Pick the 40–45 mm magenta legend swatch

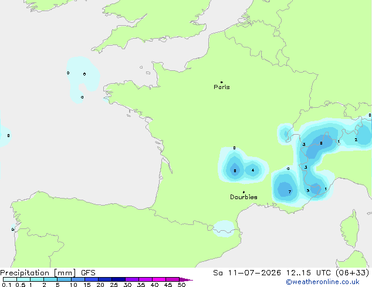point(159,279)
